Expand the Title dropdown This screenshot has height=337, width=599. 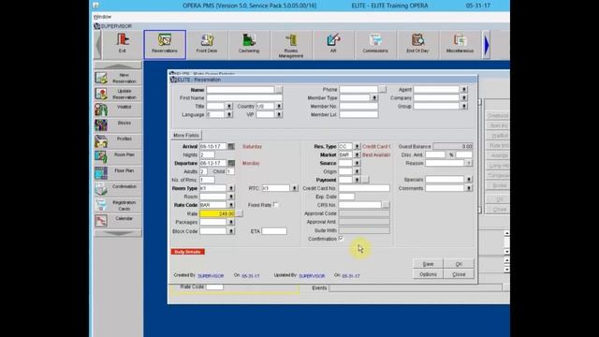[x=229, y=106]
